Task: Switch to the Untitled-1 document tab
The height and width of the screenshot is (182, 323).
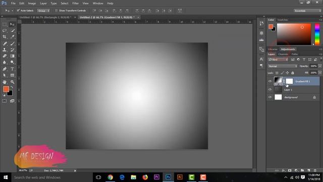Action: click(45, 17)
